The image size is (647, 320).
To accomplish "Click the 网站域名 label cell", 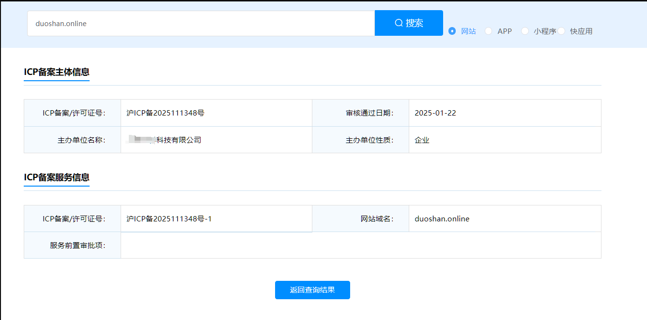I will 361,219.
